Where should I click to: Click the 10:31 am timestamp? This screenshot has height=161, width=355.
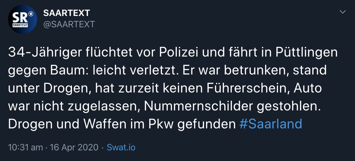click(x=25, y=147)
